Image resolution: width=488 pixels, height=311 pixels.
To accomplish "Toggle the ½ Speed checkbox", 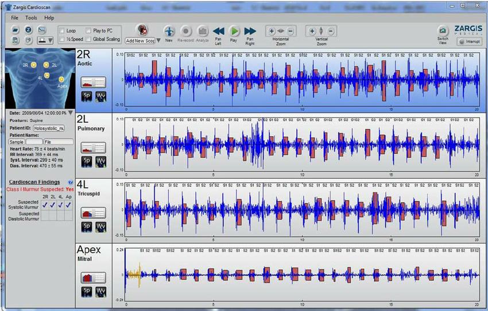I will click(x=63, y=39).
